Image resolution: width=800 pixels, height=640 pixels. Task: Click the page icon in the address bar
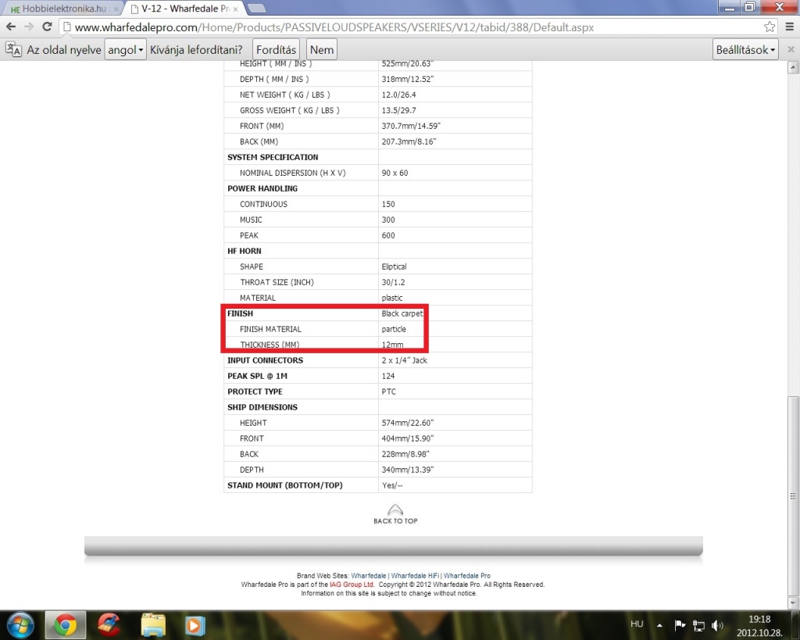66,27
